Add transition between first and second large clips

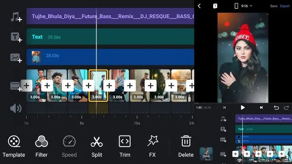[47, 85]
